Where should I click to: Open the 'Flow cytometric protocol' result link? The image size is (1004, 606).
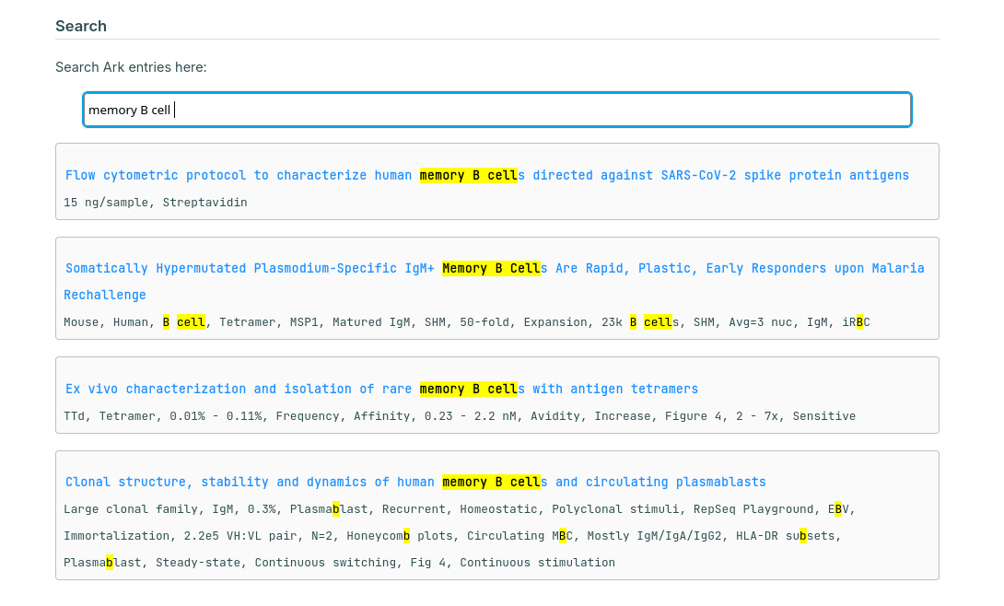(239, 175)
